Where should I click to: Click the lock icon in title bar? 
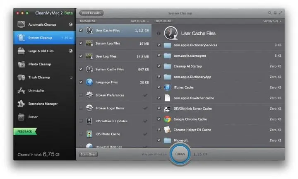click(x=275, y=13)
